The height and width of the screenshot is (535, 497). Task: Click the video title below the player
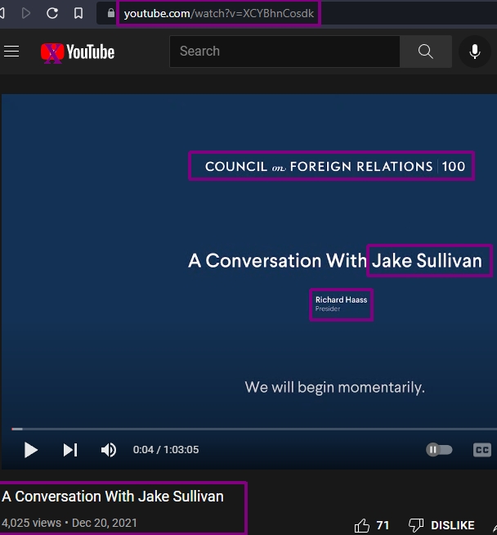(x=113, y=497)
